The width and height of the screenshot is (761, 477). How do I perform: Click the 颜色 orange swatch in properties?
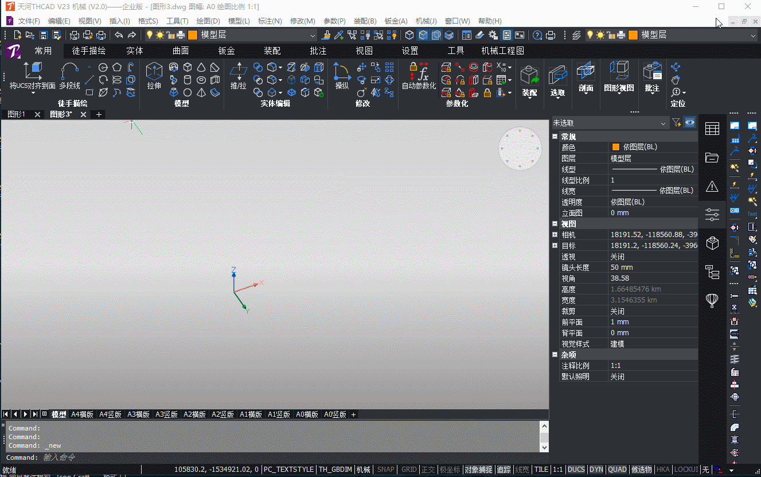point(616,147)
